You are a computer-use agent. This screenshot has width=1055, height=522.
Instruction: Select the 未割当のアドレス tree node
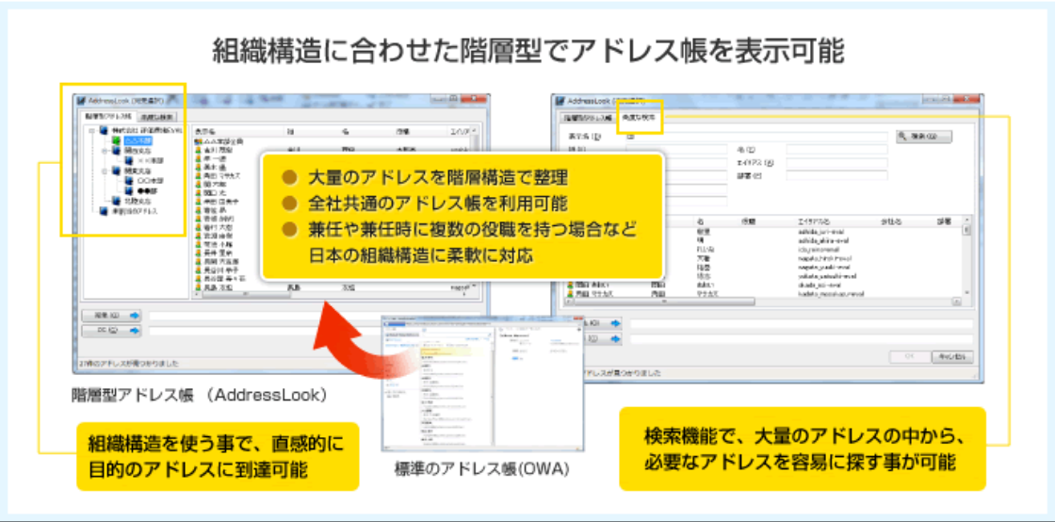pos(133,210)
